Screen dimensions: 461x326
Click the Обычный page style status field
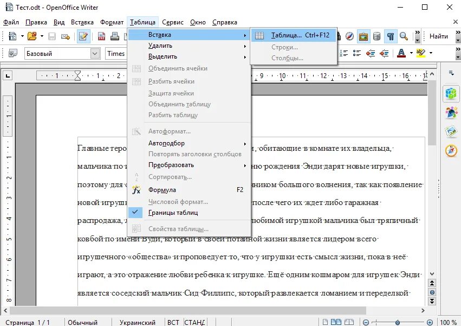[83, 322]
